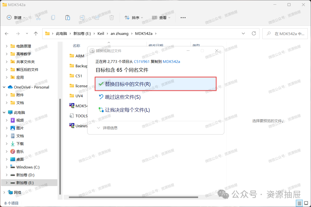This screenshot has height=207, width=311.
Task: Open address bar history dropdown
Action: [243, 34]
